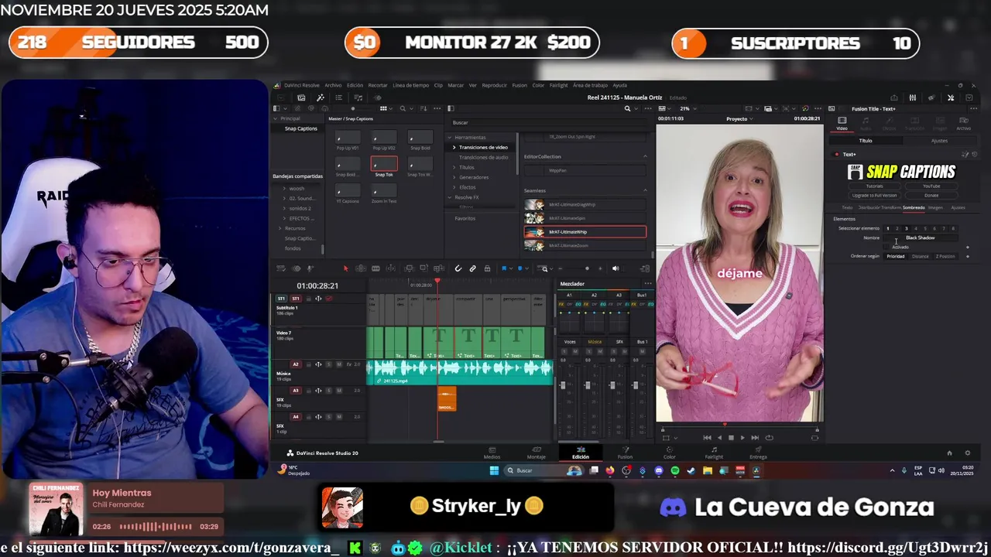Open the Línea de tiempo menu
991x557 pixels.
410,85
